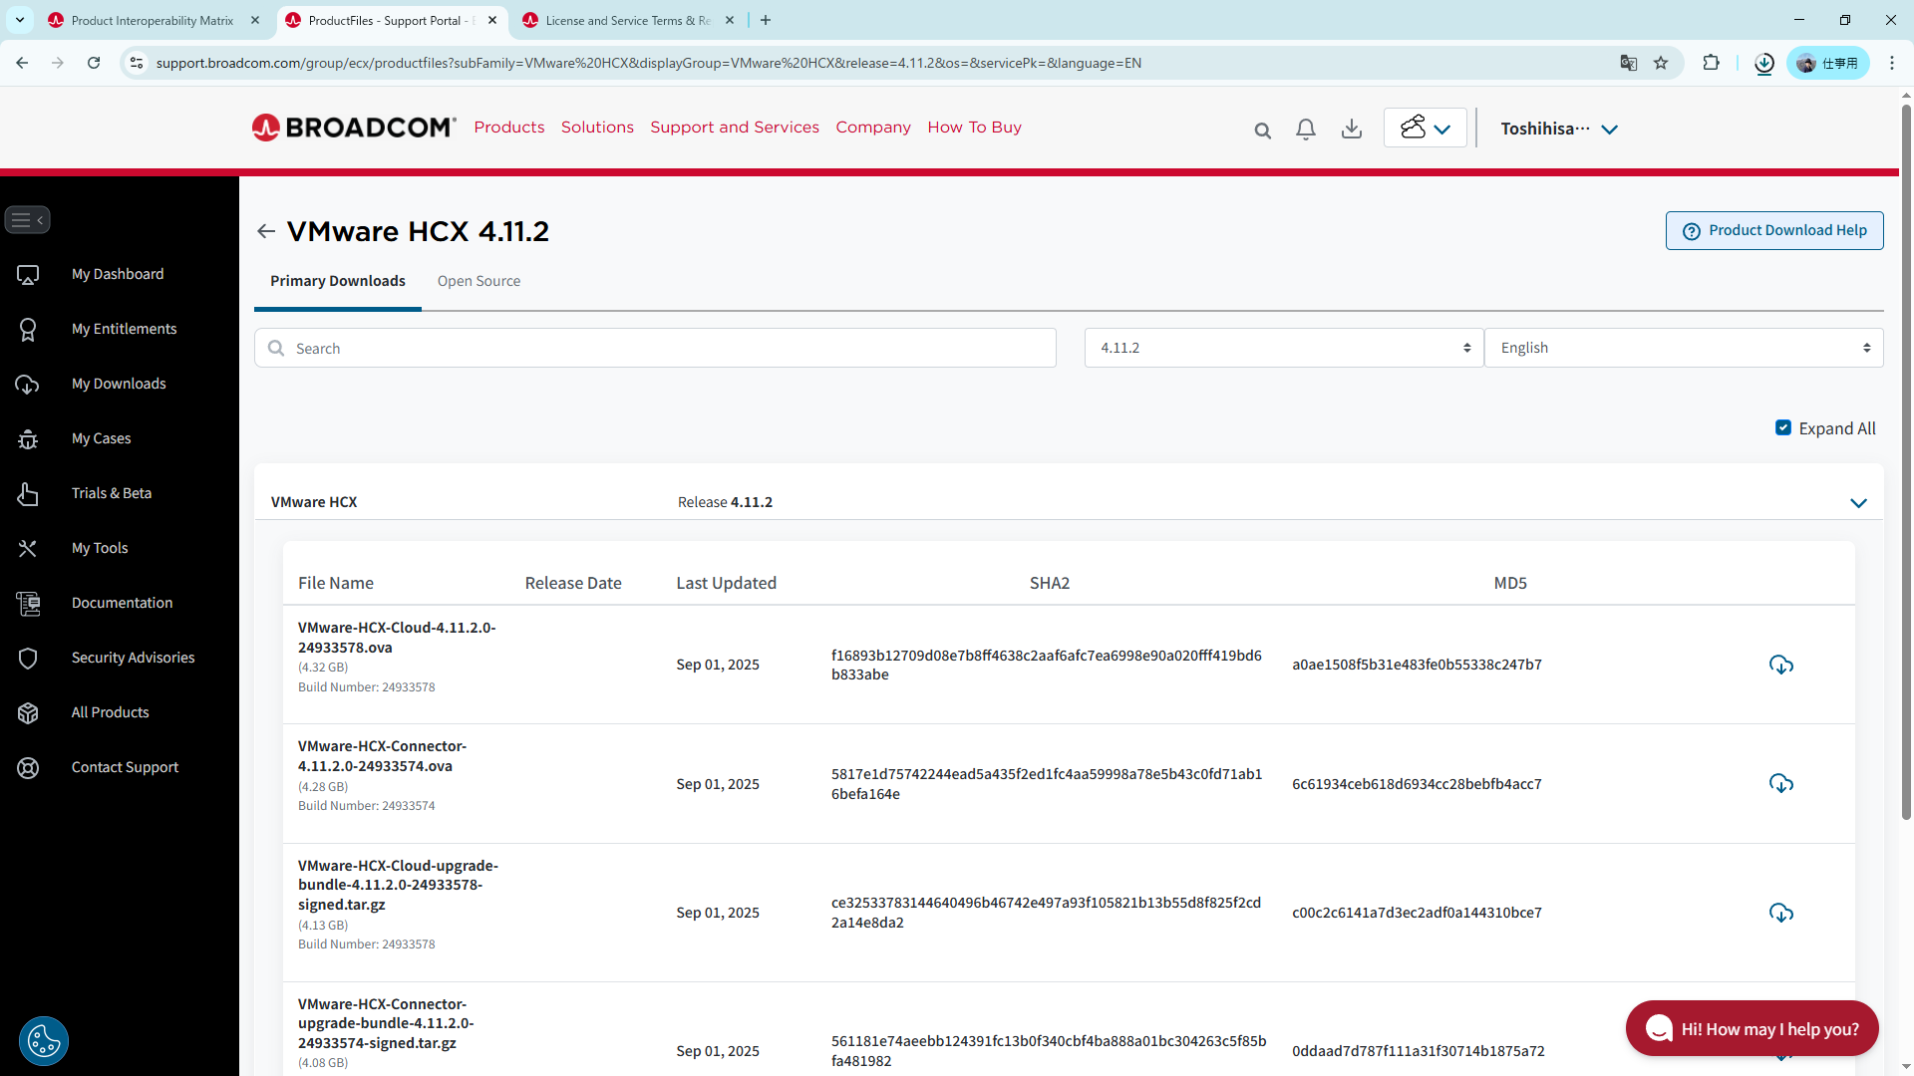The image size is (1914, 1076).
Task: Switch to the Open Source tab
Action: [x=478, y=281]
